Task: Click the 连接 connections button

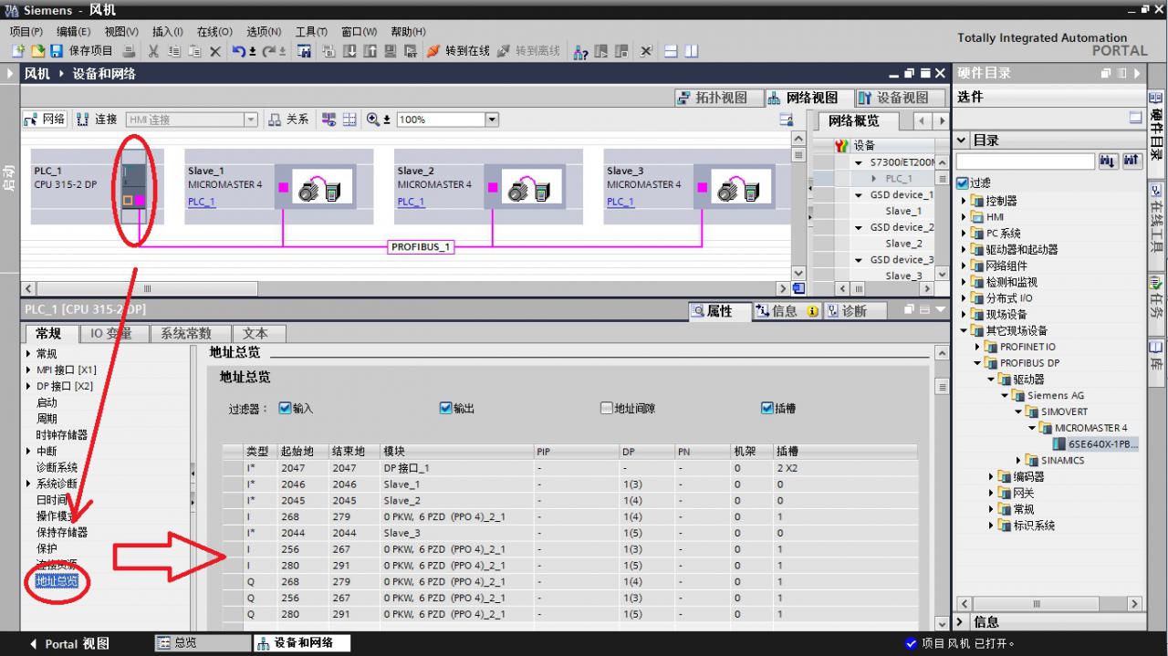Action: pos(98,120)
